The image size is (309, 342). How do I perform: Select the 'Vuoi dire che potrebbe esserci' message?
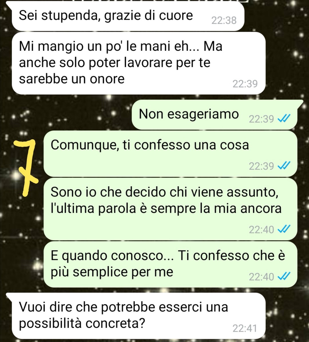[x=138, y=316]
